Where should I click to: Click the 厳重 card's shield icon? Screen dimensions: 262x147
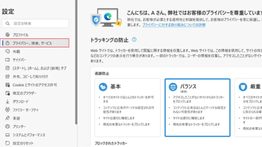(x=243, y=87)
